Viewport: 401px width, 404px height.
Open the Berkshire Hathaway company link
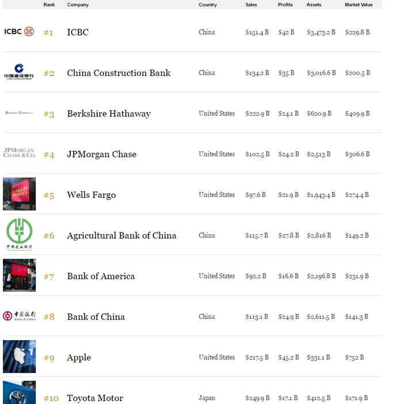(109, 114)
